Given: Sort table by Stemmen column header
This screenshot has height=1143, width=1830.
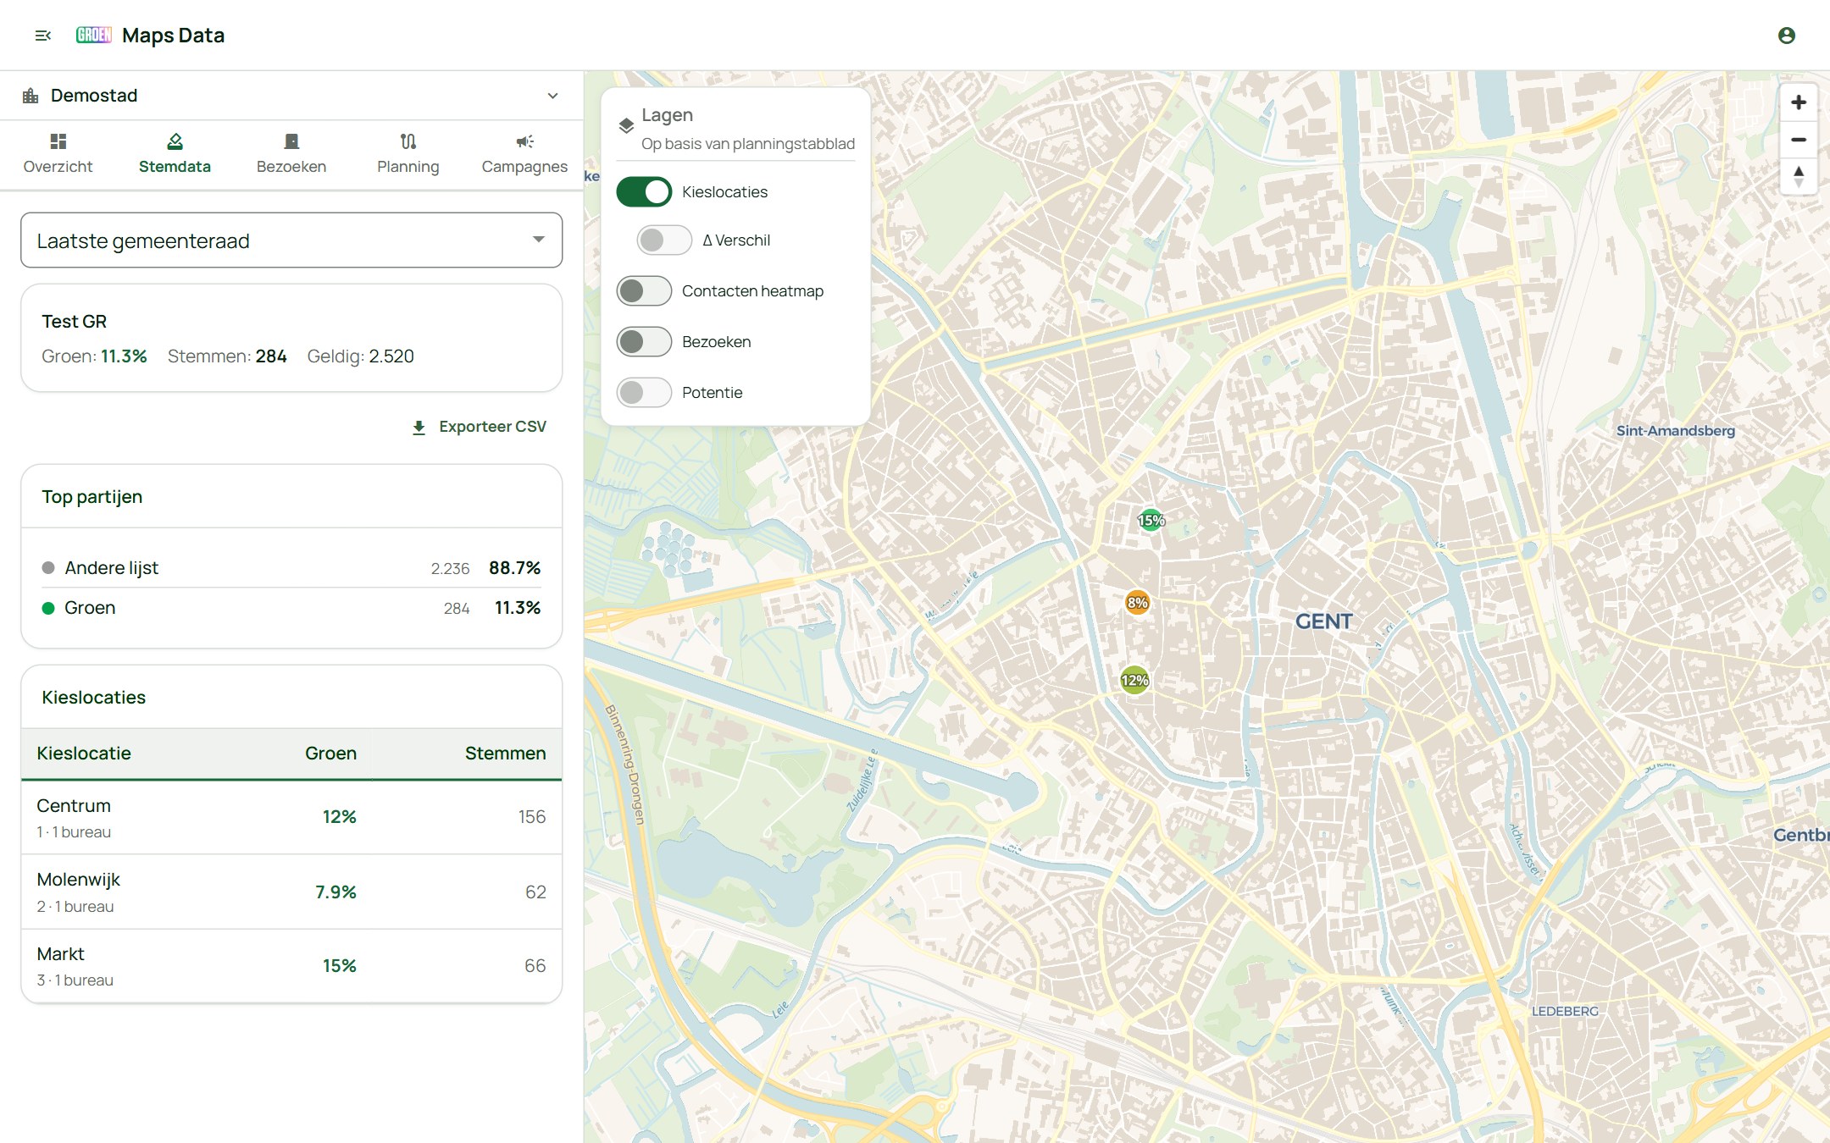Looking at the screenshot, I should 505,754.
